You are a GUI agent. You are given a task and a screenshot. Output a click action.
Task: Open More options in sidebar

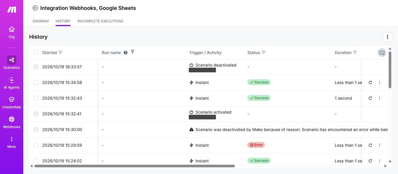pyautogui.click(x=12, y=142)
